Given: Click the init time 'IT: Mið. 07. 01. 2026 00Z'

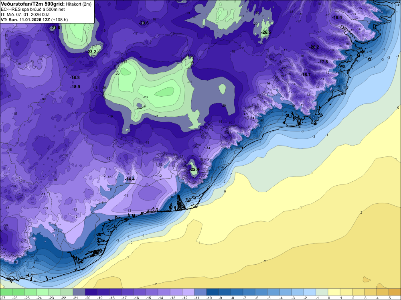Looking at the screenshot, I should 25,14.
